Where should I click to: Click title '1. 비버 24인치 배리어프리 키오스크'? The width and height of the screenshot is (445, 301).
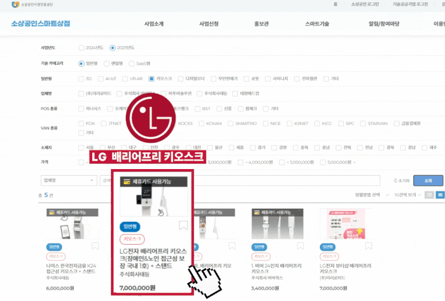click(x=277, y=269)
